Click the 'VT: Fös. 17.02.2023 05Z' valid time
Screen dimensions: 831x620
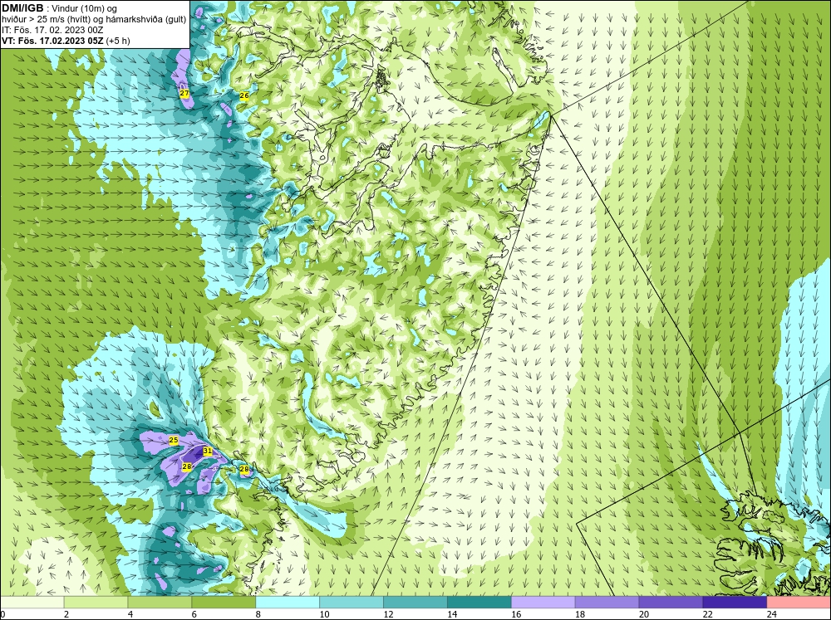pos(53,41)
